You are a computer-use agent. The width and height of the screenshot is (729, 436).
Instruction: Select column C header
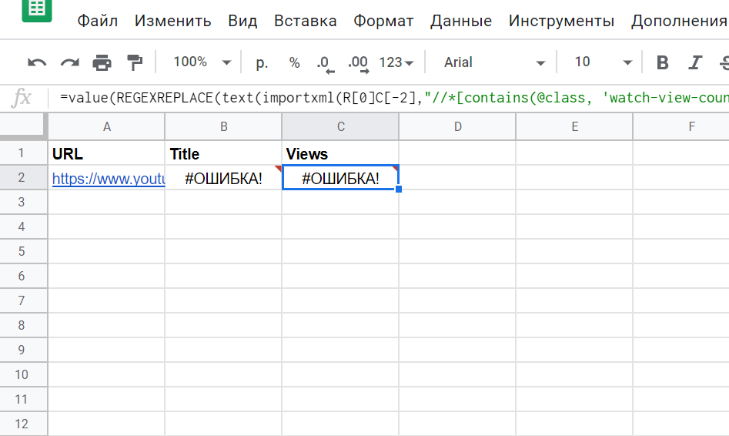click(340, 126)
